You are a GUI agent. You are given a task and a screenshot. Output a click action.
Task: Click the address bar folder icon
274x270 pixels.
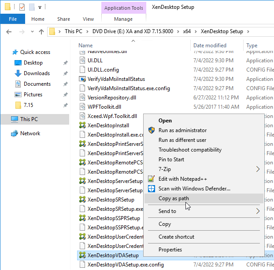coord(52,31)
